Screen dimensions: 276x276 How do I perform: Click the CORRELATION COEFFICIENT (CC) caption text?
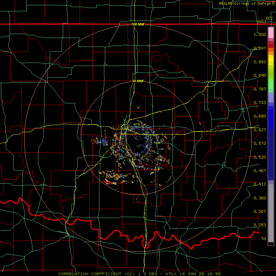(x=97, y=274)
